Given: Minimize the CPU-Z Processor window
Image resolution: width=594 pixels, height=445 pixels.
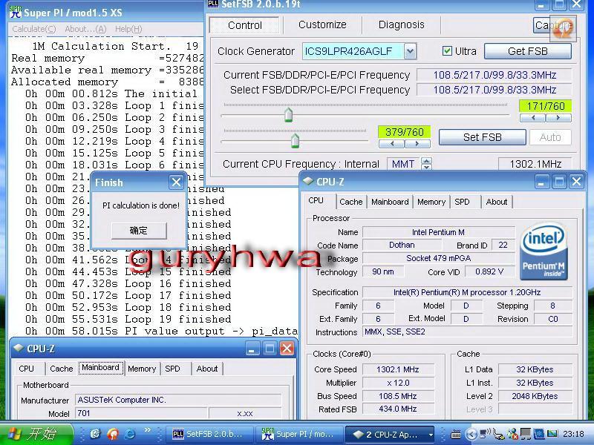Looking at the screenshot, I should click(541, 182).
